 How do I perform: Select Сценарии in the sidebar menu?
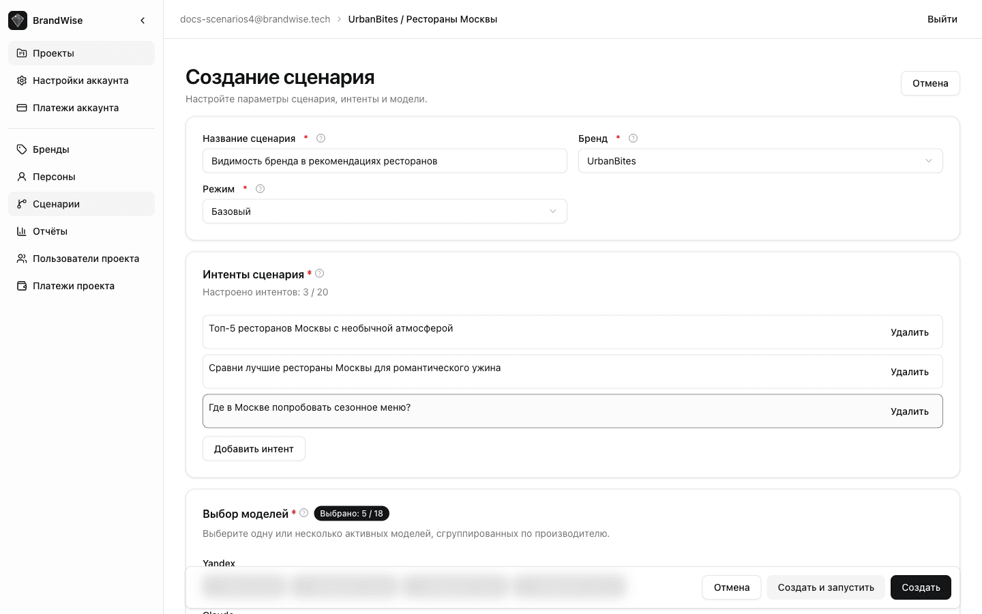coord(56,203)
